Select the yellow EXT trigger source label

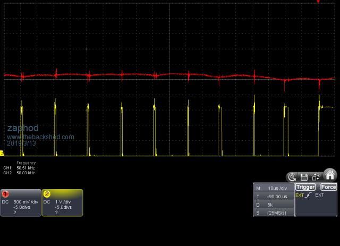click(300, 196)
